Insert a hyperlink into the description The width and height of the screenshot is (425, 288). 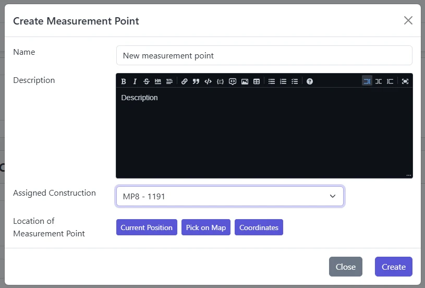tap(184, 81)
